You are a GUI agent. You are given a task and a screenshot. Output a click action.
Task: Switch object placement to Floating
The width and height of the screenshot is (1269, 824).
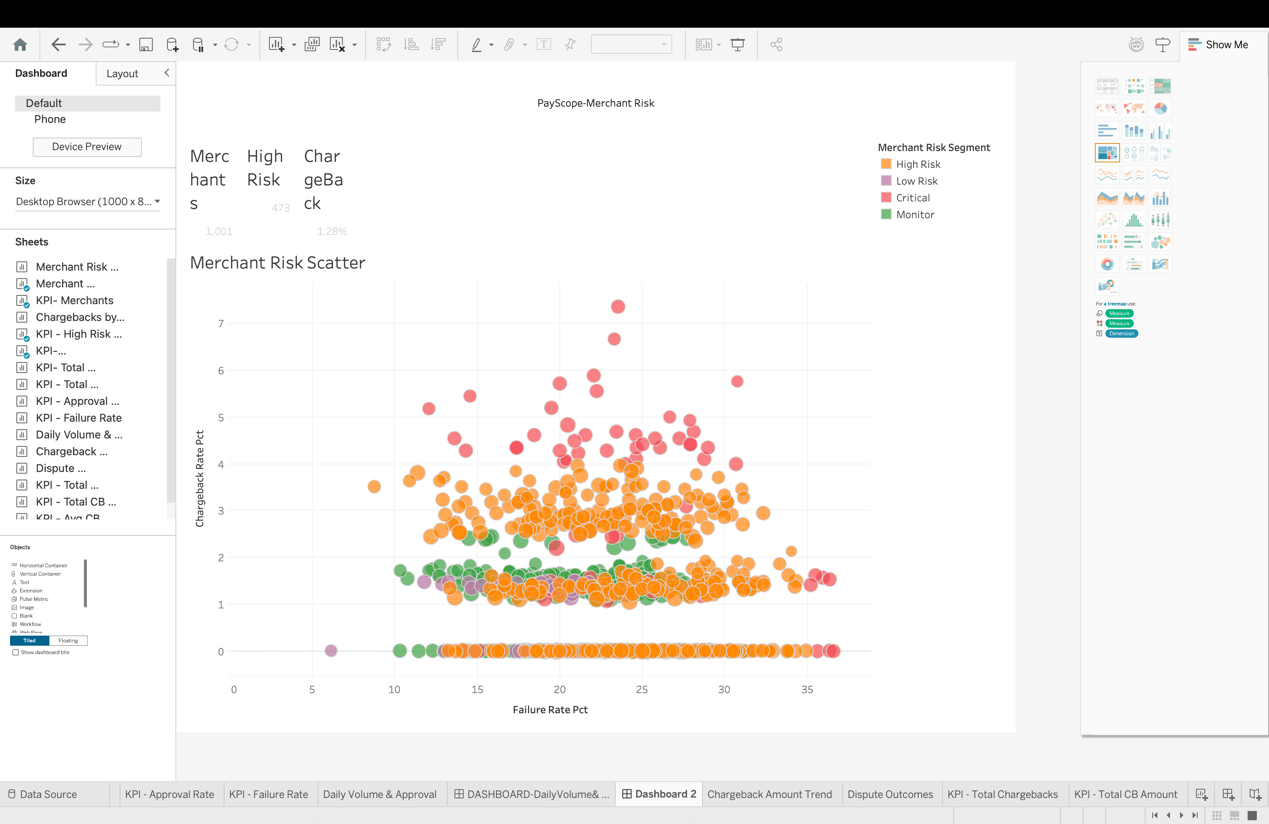pyautogui.click(x=68, y=641)
